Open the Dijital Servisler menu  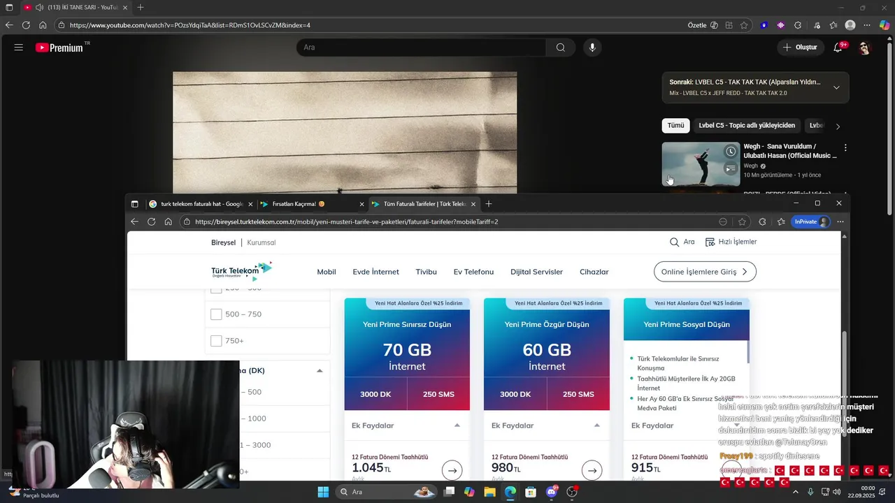(x=536, y=272)
